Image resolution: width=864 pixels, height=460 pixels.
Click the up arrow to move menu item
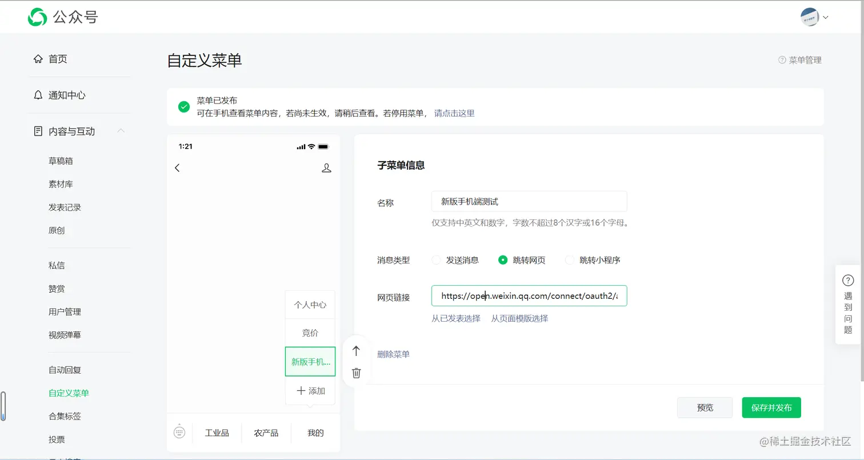coord(356,350)
